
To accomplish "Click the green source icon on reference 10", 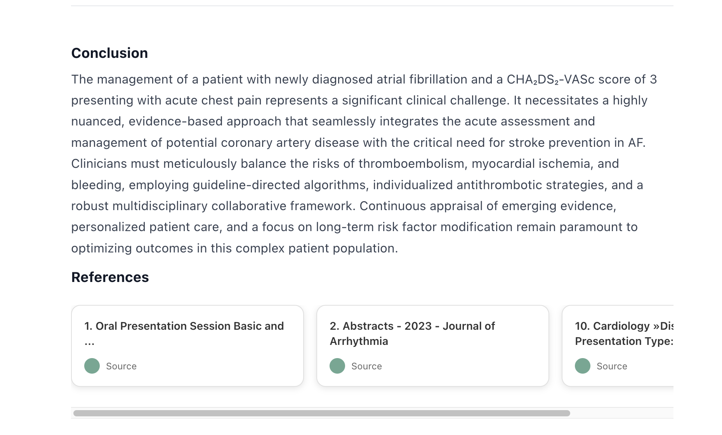I will click(x=583, y=366).
